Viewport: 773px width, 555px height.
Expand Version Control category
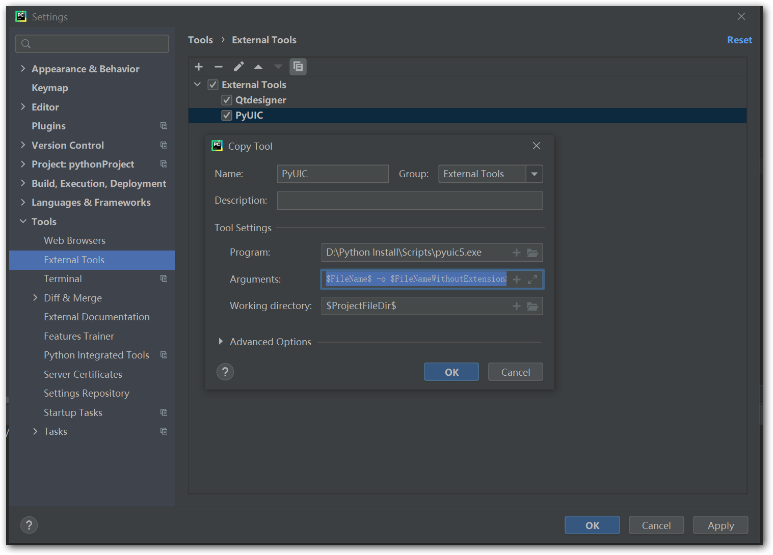click(23, 145)
